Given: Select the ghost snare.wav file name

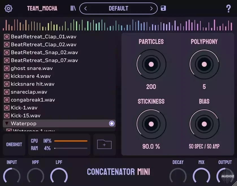Looking at the screenshot, I should click(x=32, y=68).
